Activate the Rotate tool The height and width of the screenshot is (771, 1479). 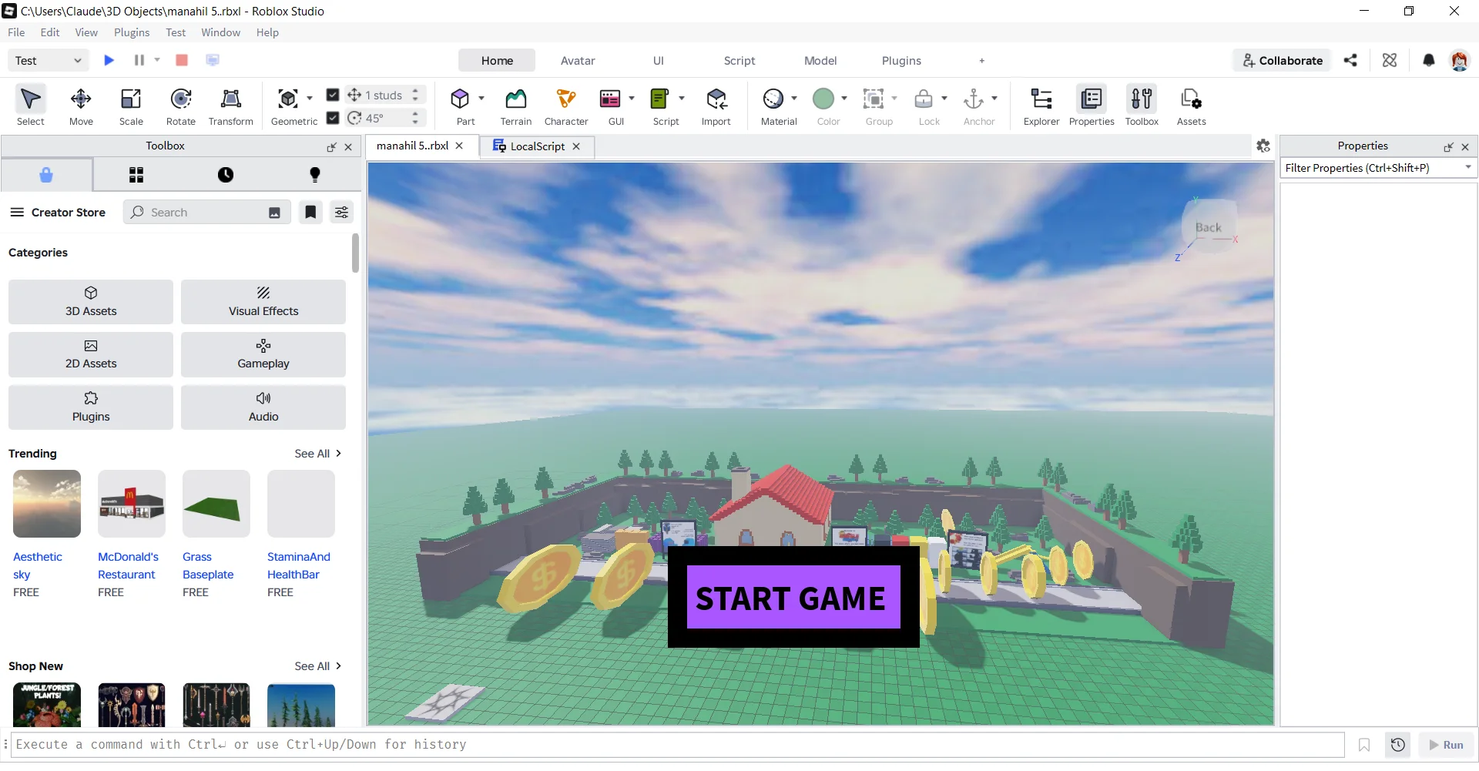181,105
